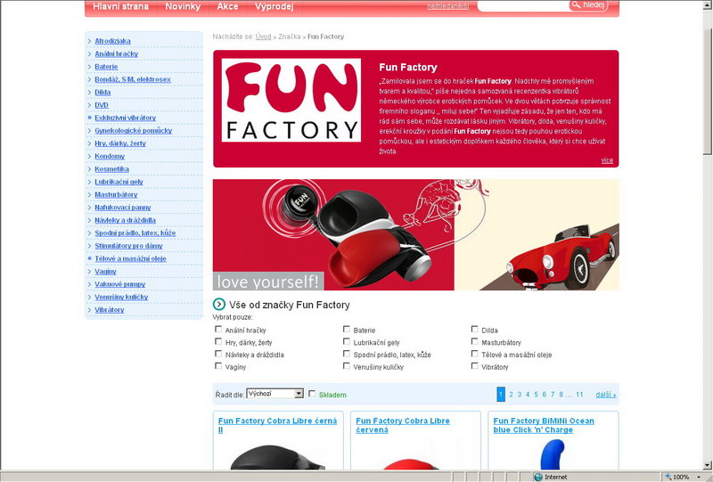The width and height of the screenshot is (713, 482).
Task: Open Gynekologické pomůcky category
Action: (133, 130)
